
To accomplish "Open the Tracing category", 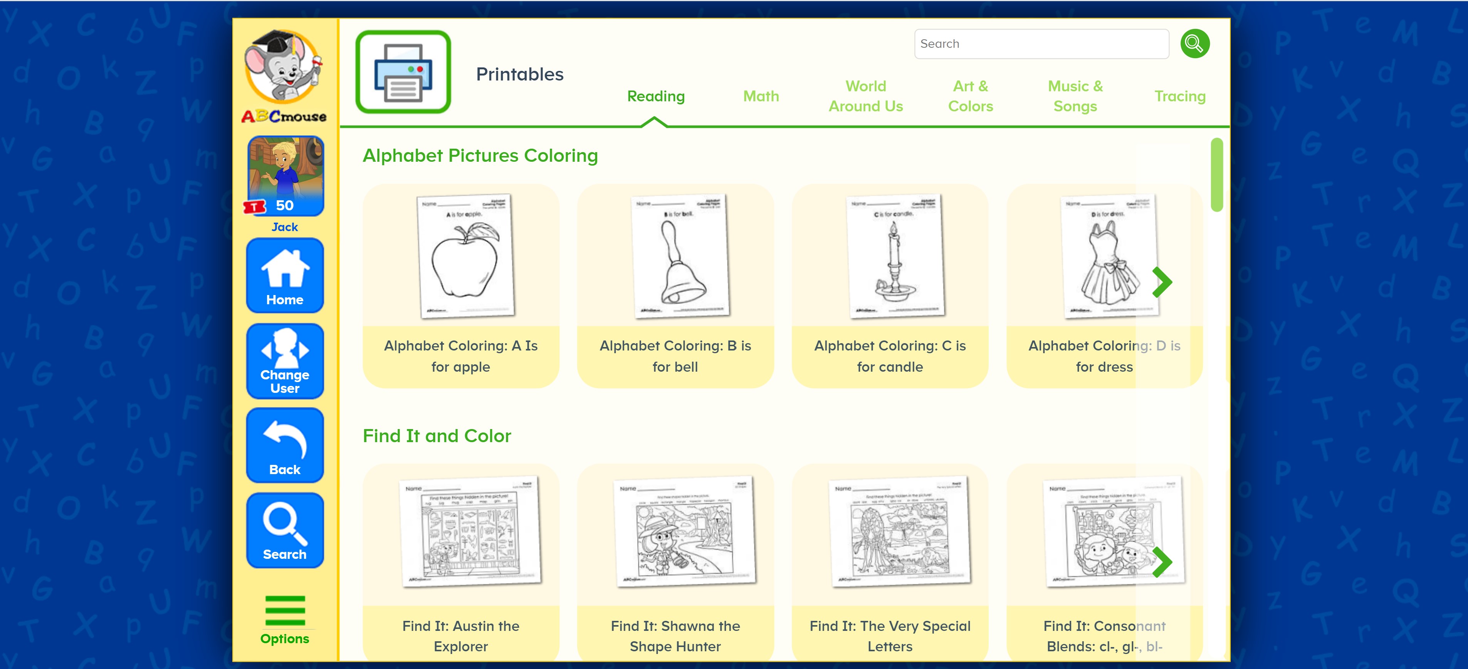I will point(1180,96).
